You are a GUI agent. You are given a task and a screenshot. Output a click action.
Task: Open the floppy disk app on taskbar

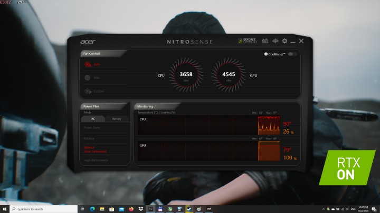pyautogui.click(x=160, y=209)
